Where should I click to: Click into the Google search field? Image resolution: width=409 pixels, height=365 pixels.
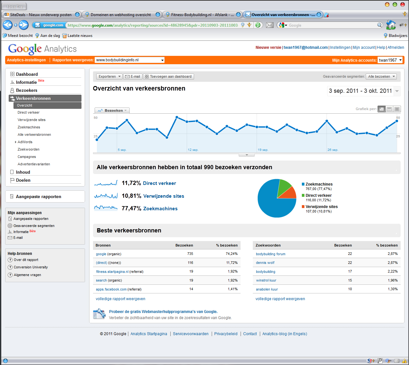[332, 25]
